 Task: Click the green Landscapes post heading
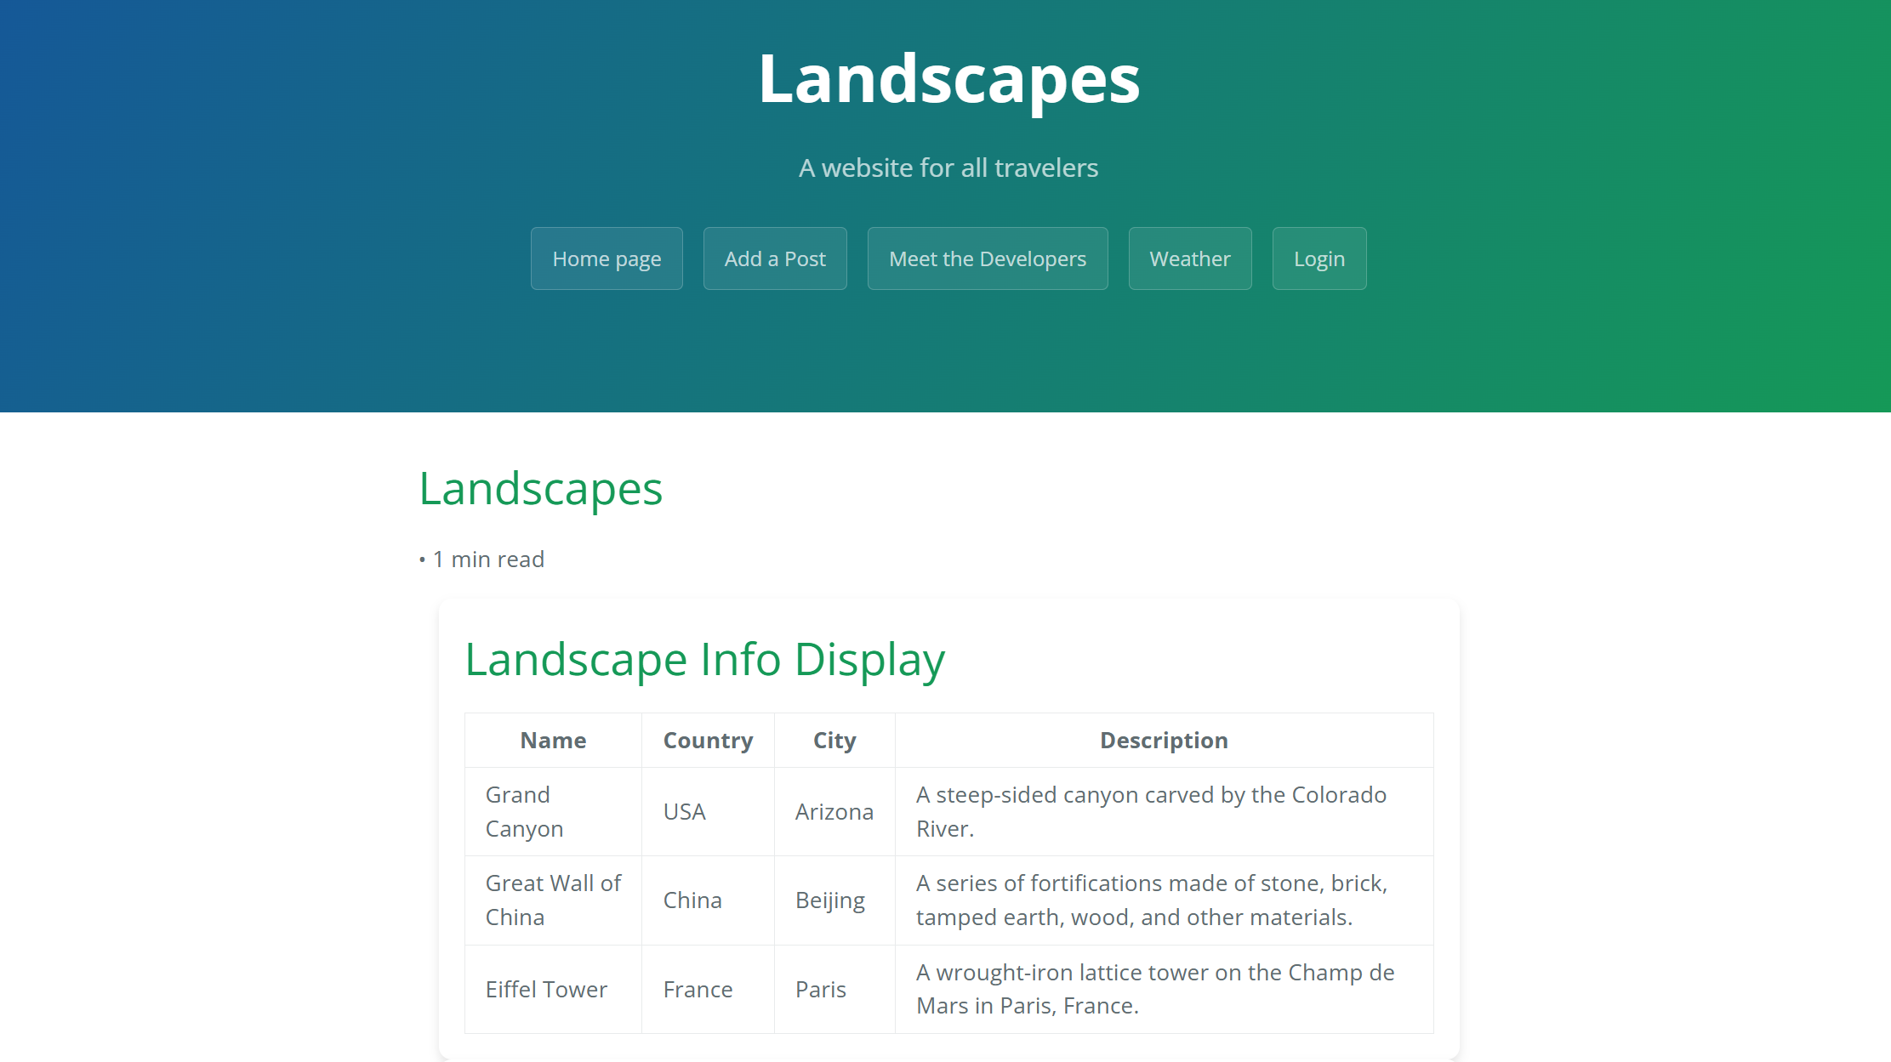[541, 488]
